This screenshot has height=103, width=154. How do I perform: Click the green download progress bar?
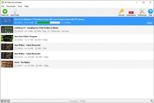coord(47,23)
